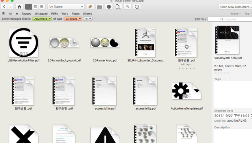The image size is (252, 143).
Task: Open the Tag dropdown menu
Action: coord(248,14)
